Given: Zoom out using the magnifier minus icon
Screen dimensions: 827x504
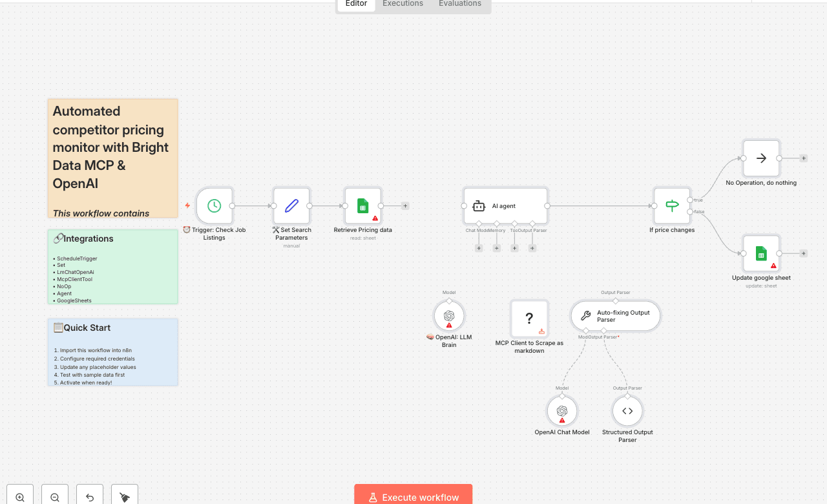Looking at the screenshot, I should [54, 495].
